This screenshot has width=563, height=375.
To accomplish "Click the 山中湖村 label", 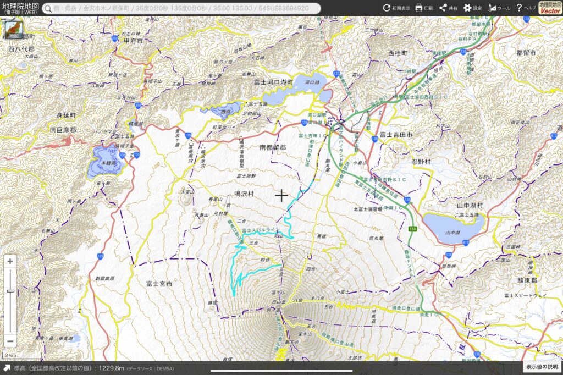I will pos(470,206).
